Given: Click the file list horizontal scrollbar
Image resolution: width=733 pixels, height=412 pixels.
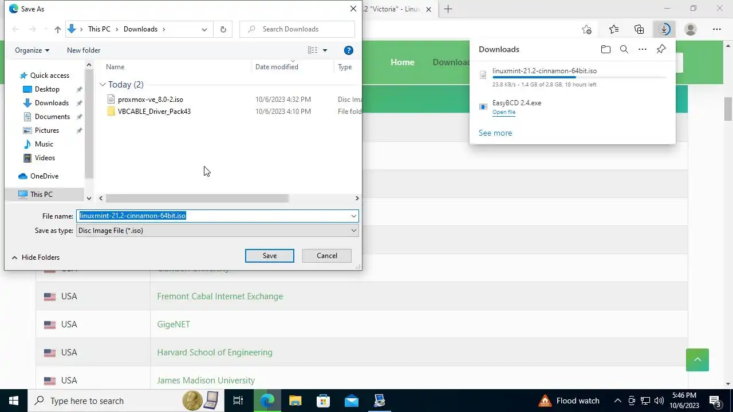Looking at the screenshot, I should click(197, 199).
